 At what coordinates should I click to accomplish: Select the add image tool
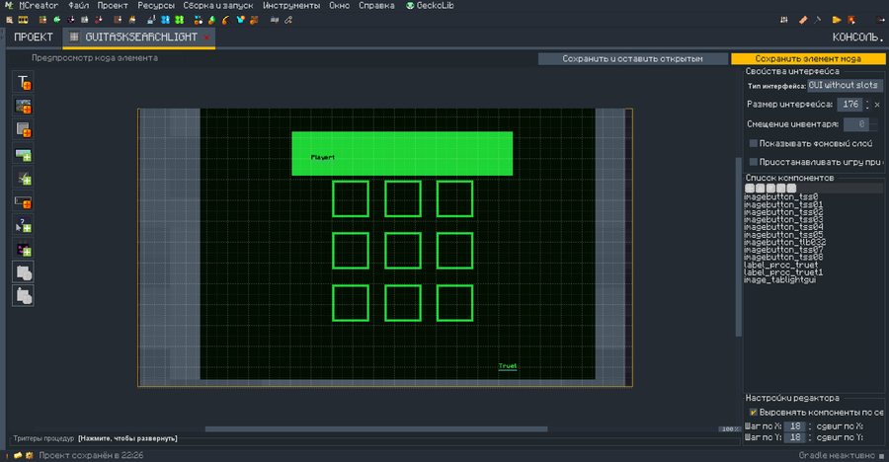(x=24, y=106)
